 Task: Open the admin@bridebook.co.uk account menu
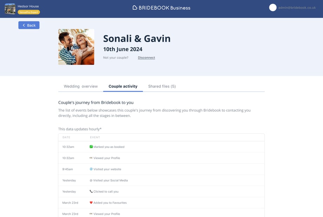tap(297, 8)
